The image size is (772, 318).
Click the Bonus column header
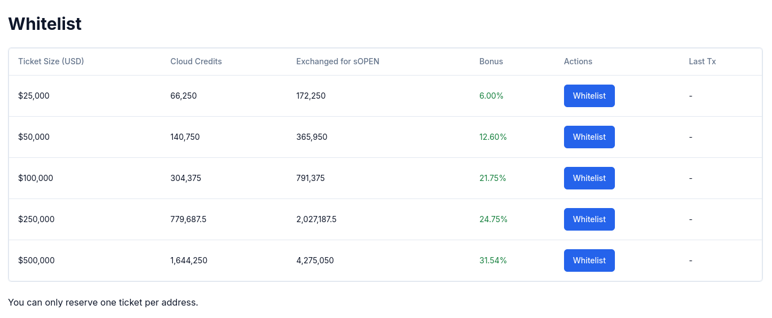[x=491, y=61]
